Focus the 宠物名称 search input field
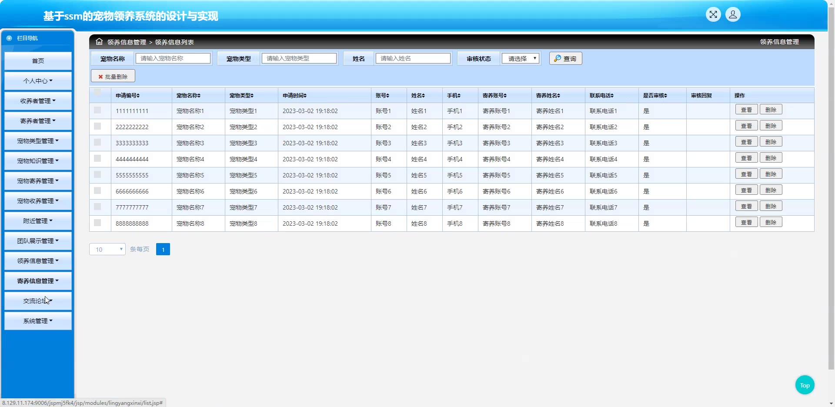The height and width of the screenshot is (407, 835). (173, 58)
